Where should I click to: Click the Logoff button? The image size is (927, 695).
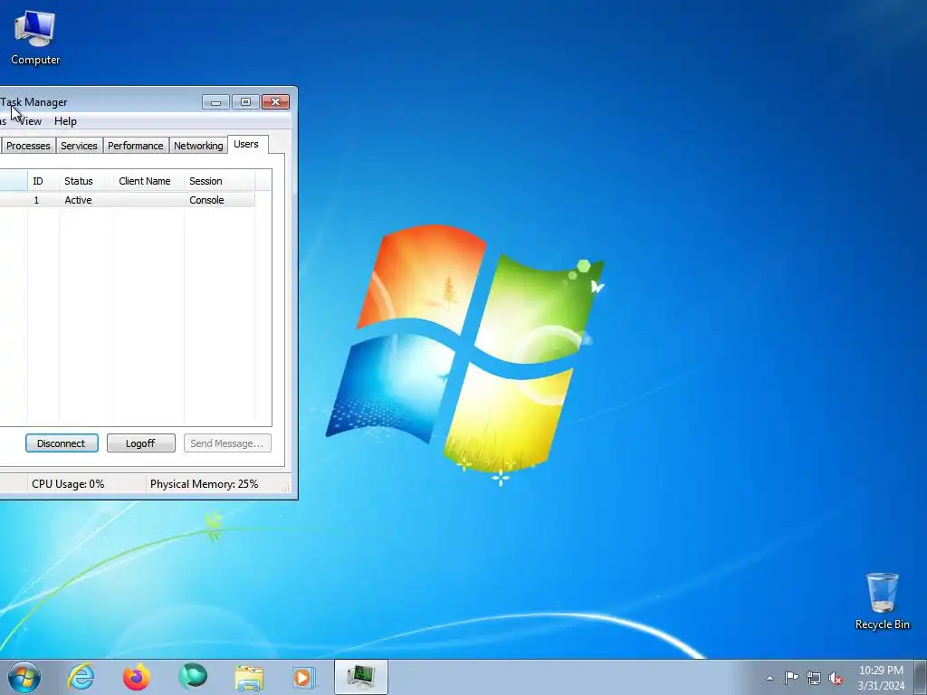pos(140,443)
